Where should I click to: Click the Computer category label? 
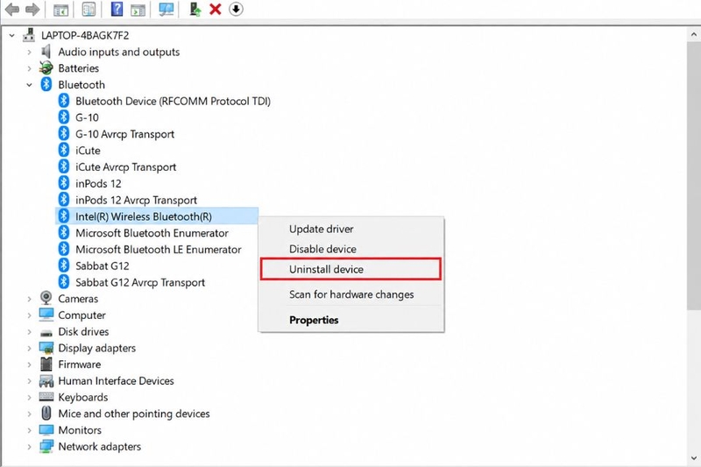[x=81, y=315]
